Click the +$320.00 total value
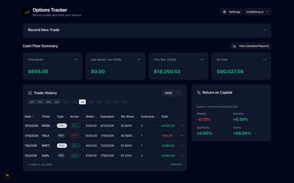The width and height of the screenshot is (294, 183). [x=168, y=126]
